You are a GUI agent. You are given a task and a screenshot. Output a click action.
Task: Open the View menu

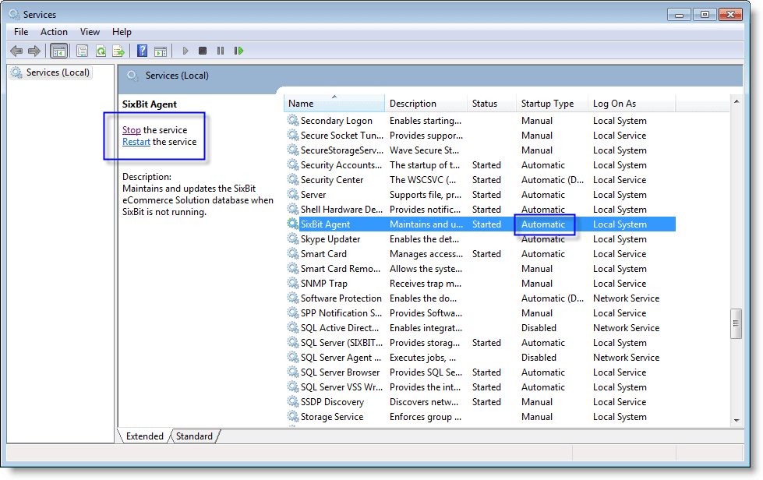tap(90, 32)
